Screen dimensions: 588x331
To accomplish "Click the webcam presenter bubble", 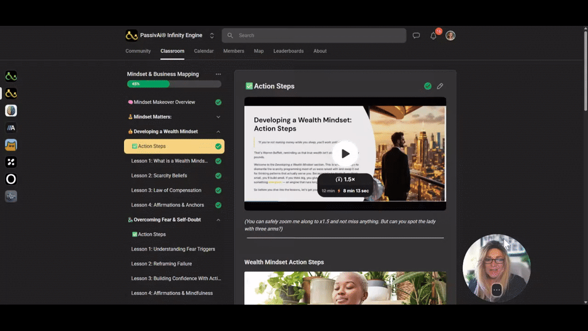I will 497,268.
